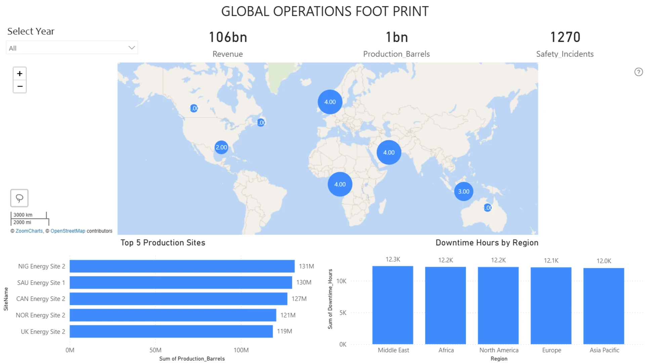This screenshot has height=363, width=645.
Task: Open the help question mark icon
Action: click(x=638, y=72)
